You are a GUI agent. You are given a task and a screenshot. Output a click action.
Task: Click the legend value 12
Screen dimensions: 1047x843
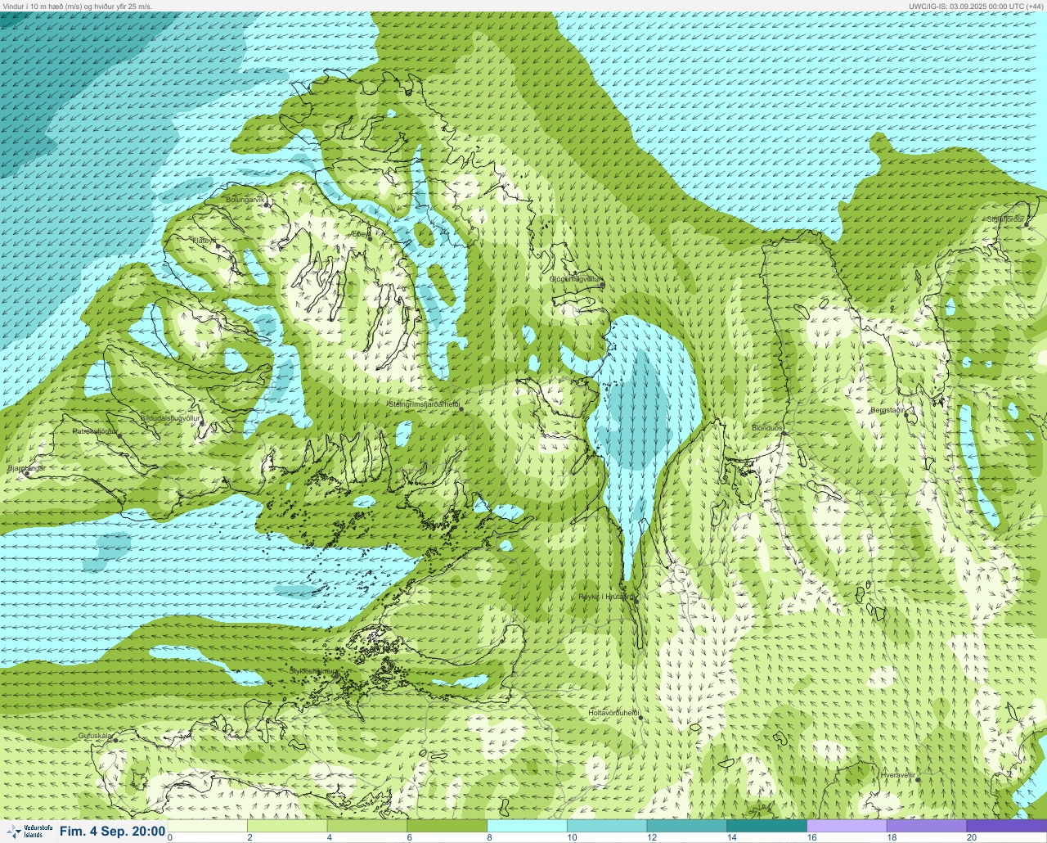(652, 837)
